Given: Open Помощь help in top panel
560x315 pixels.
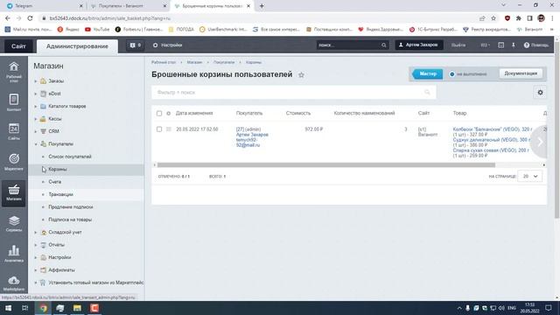Looking at the screenshot, I should pyautogui.click(x=536, y=45).
